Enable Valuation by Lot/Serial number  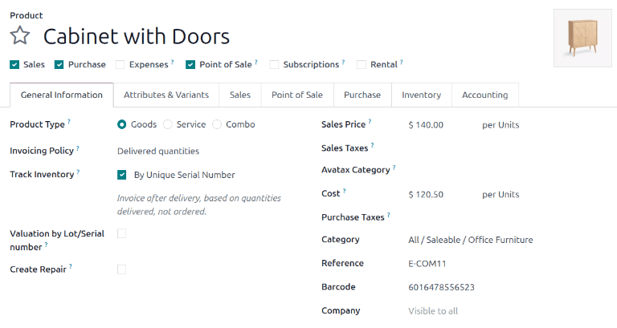(x=122, y=233)
